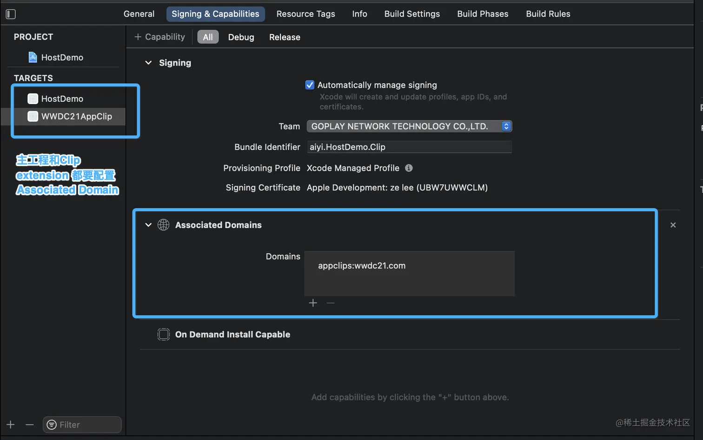This screenshot has height=440, width=703.
Task: Switch to the General tab
Action: pyautogui.click(x=139, y=14)
